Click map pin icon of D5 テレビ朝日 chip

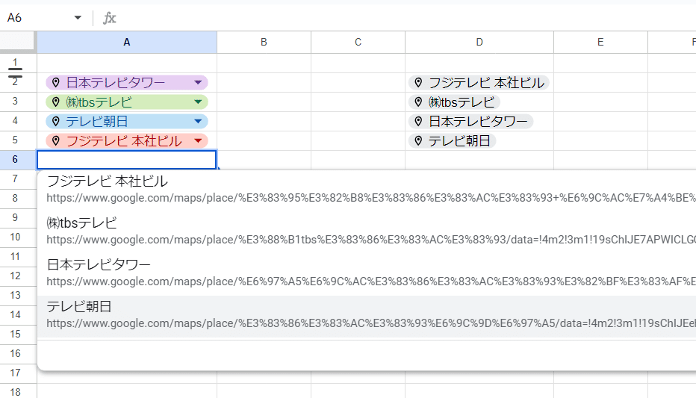418,140
